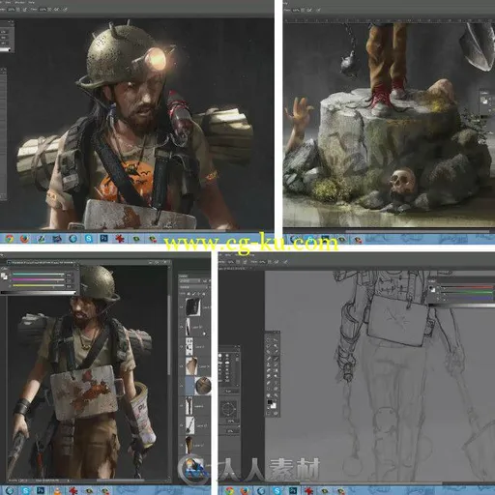Open layer kind filter dropdown in Layers panel
The image size is (495, 495).
click(x=189, y=281)
